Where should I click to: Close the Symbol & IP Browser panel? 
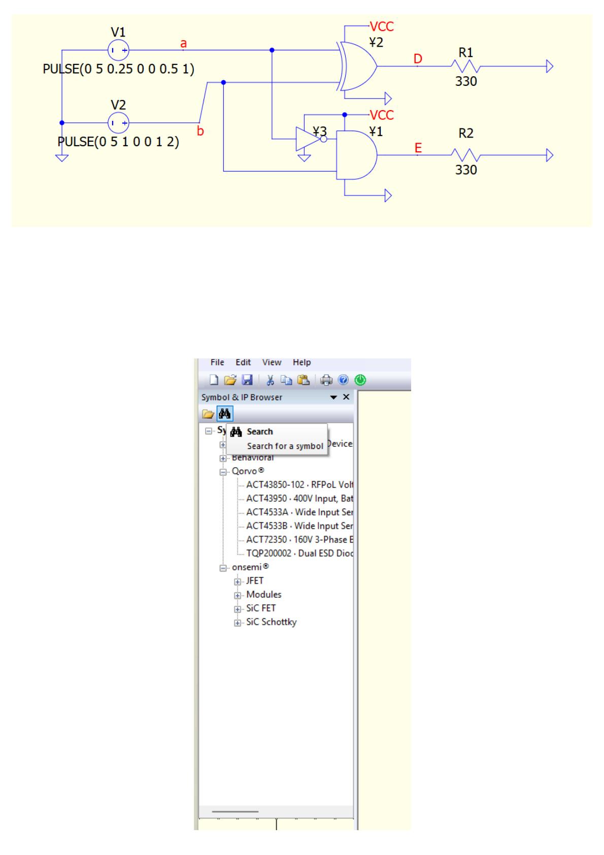tap(346, 397)
